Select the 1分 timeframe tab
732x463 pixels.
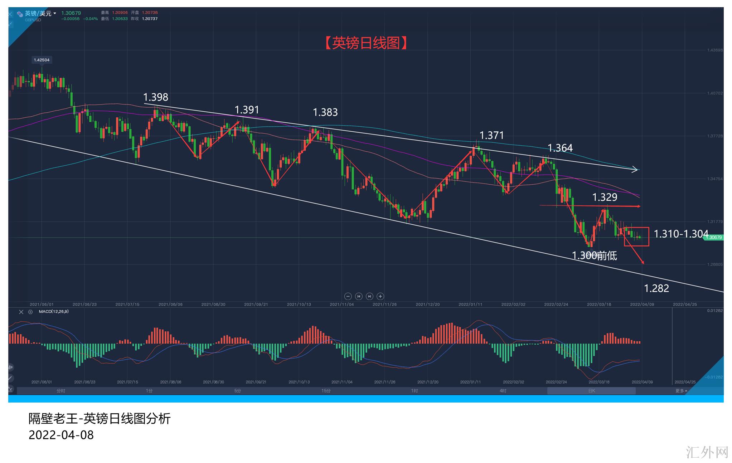pyautogui.click(x=149, y=391)
